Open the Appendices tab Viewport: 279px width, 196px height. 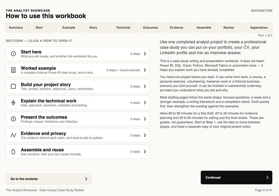(260, 27)
